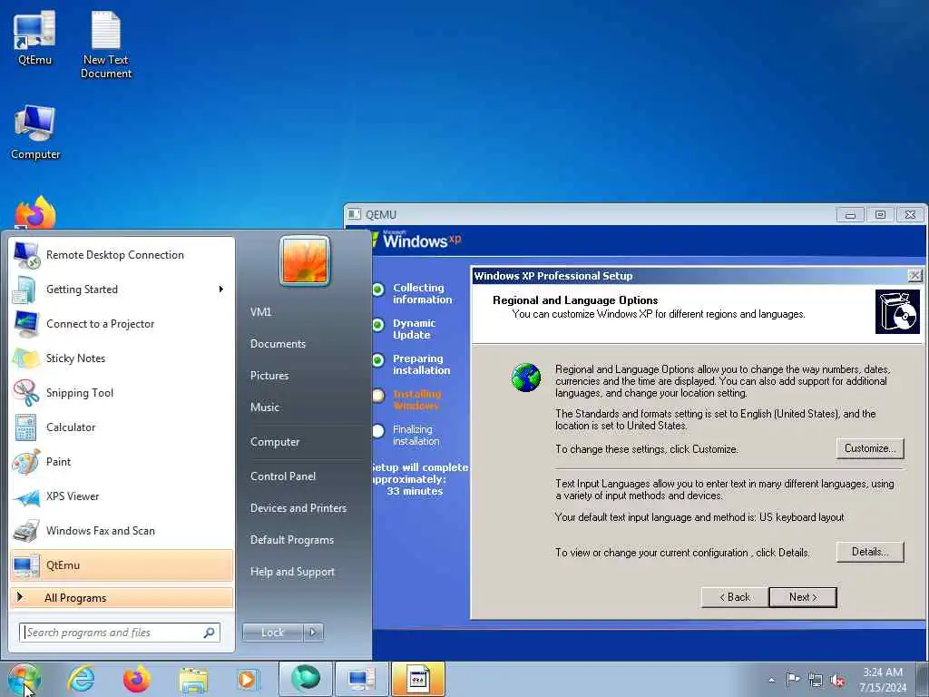Screen dimensions: 929x697
Task: Show hidden tray icons arrow
Action: point(771,680)
